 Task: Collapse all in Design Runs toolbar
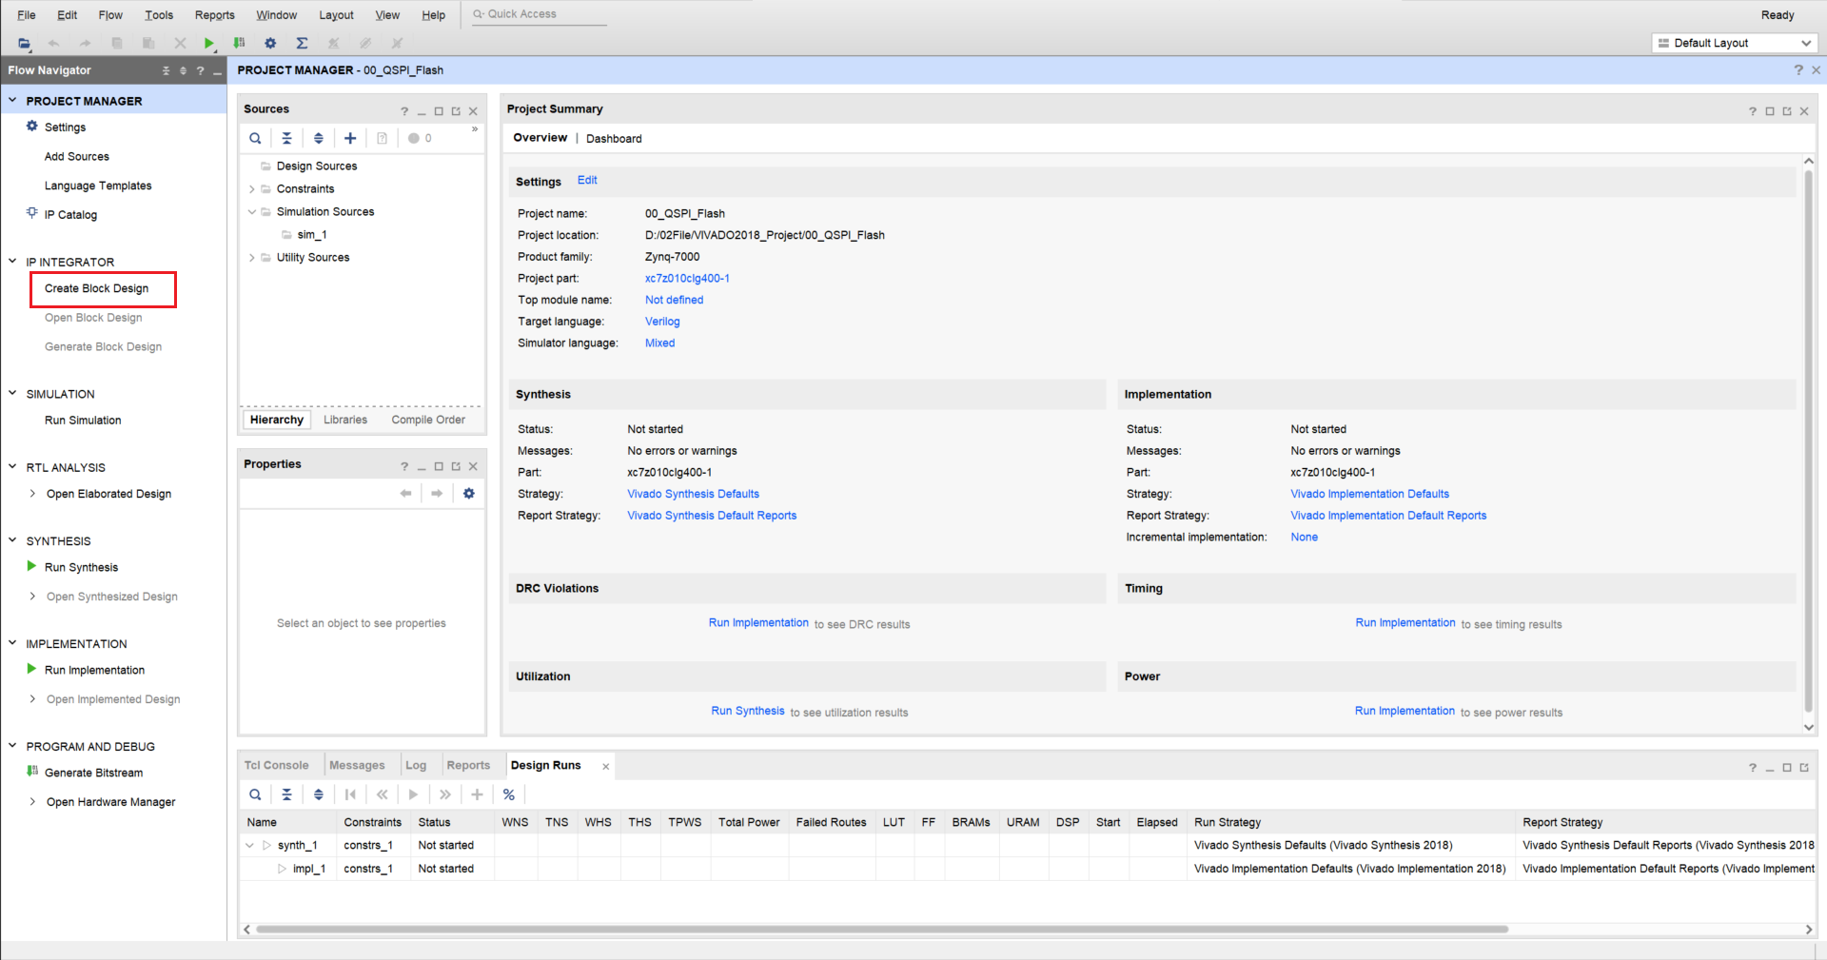[x=286, y=794]
